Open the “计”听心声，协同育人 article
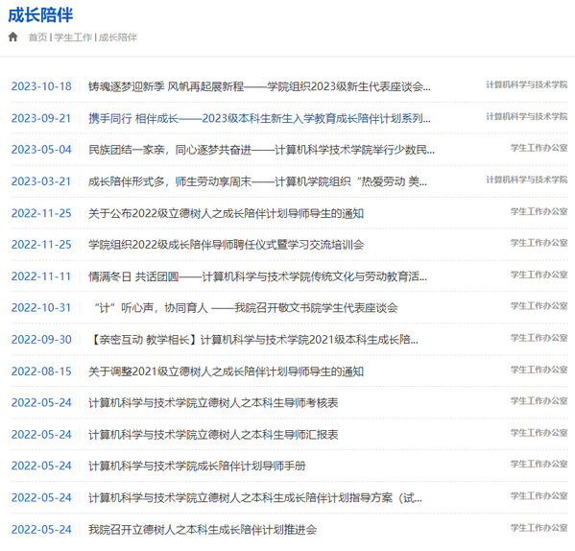The image size is (575, 551). (x=245, y=308)
